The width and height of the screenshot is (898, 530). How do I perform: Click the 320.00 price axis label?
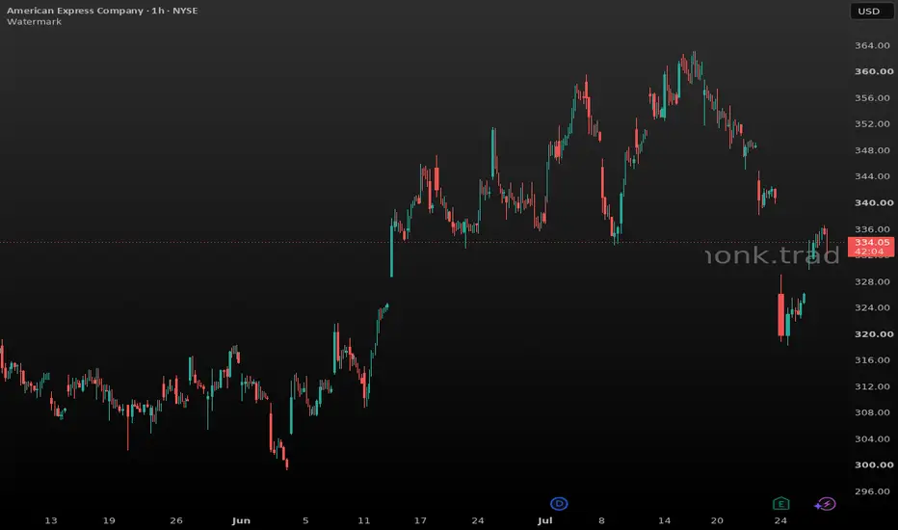(874, 334)
